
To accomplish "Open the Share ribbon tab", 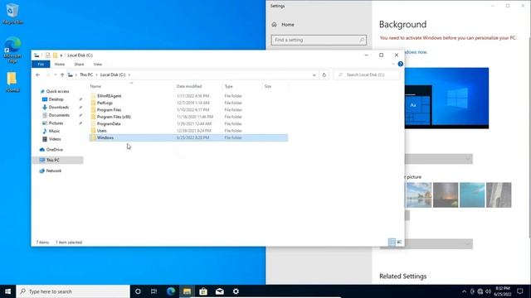I will coord(80,65).
